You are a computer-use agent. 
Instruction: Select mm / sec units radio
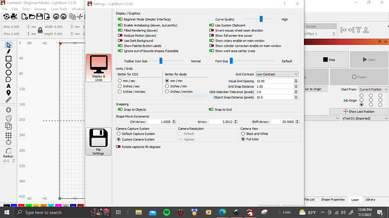[x=120, y=81]
